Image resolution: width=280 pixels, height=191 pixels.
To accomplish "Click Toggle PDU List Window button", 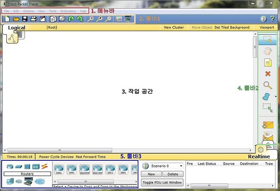I will click(x=162, y=182).
